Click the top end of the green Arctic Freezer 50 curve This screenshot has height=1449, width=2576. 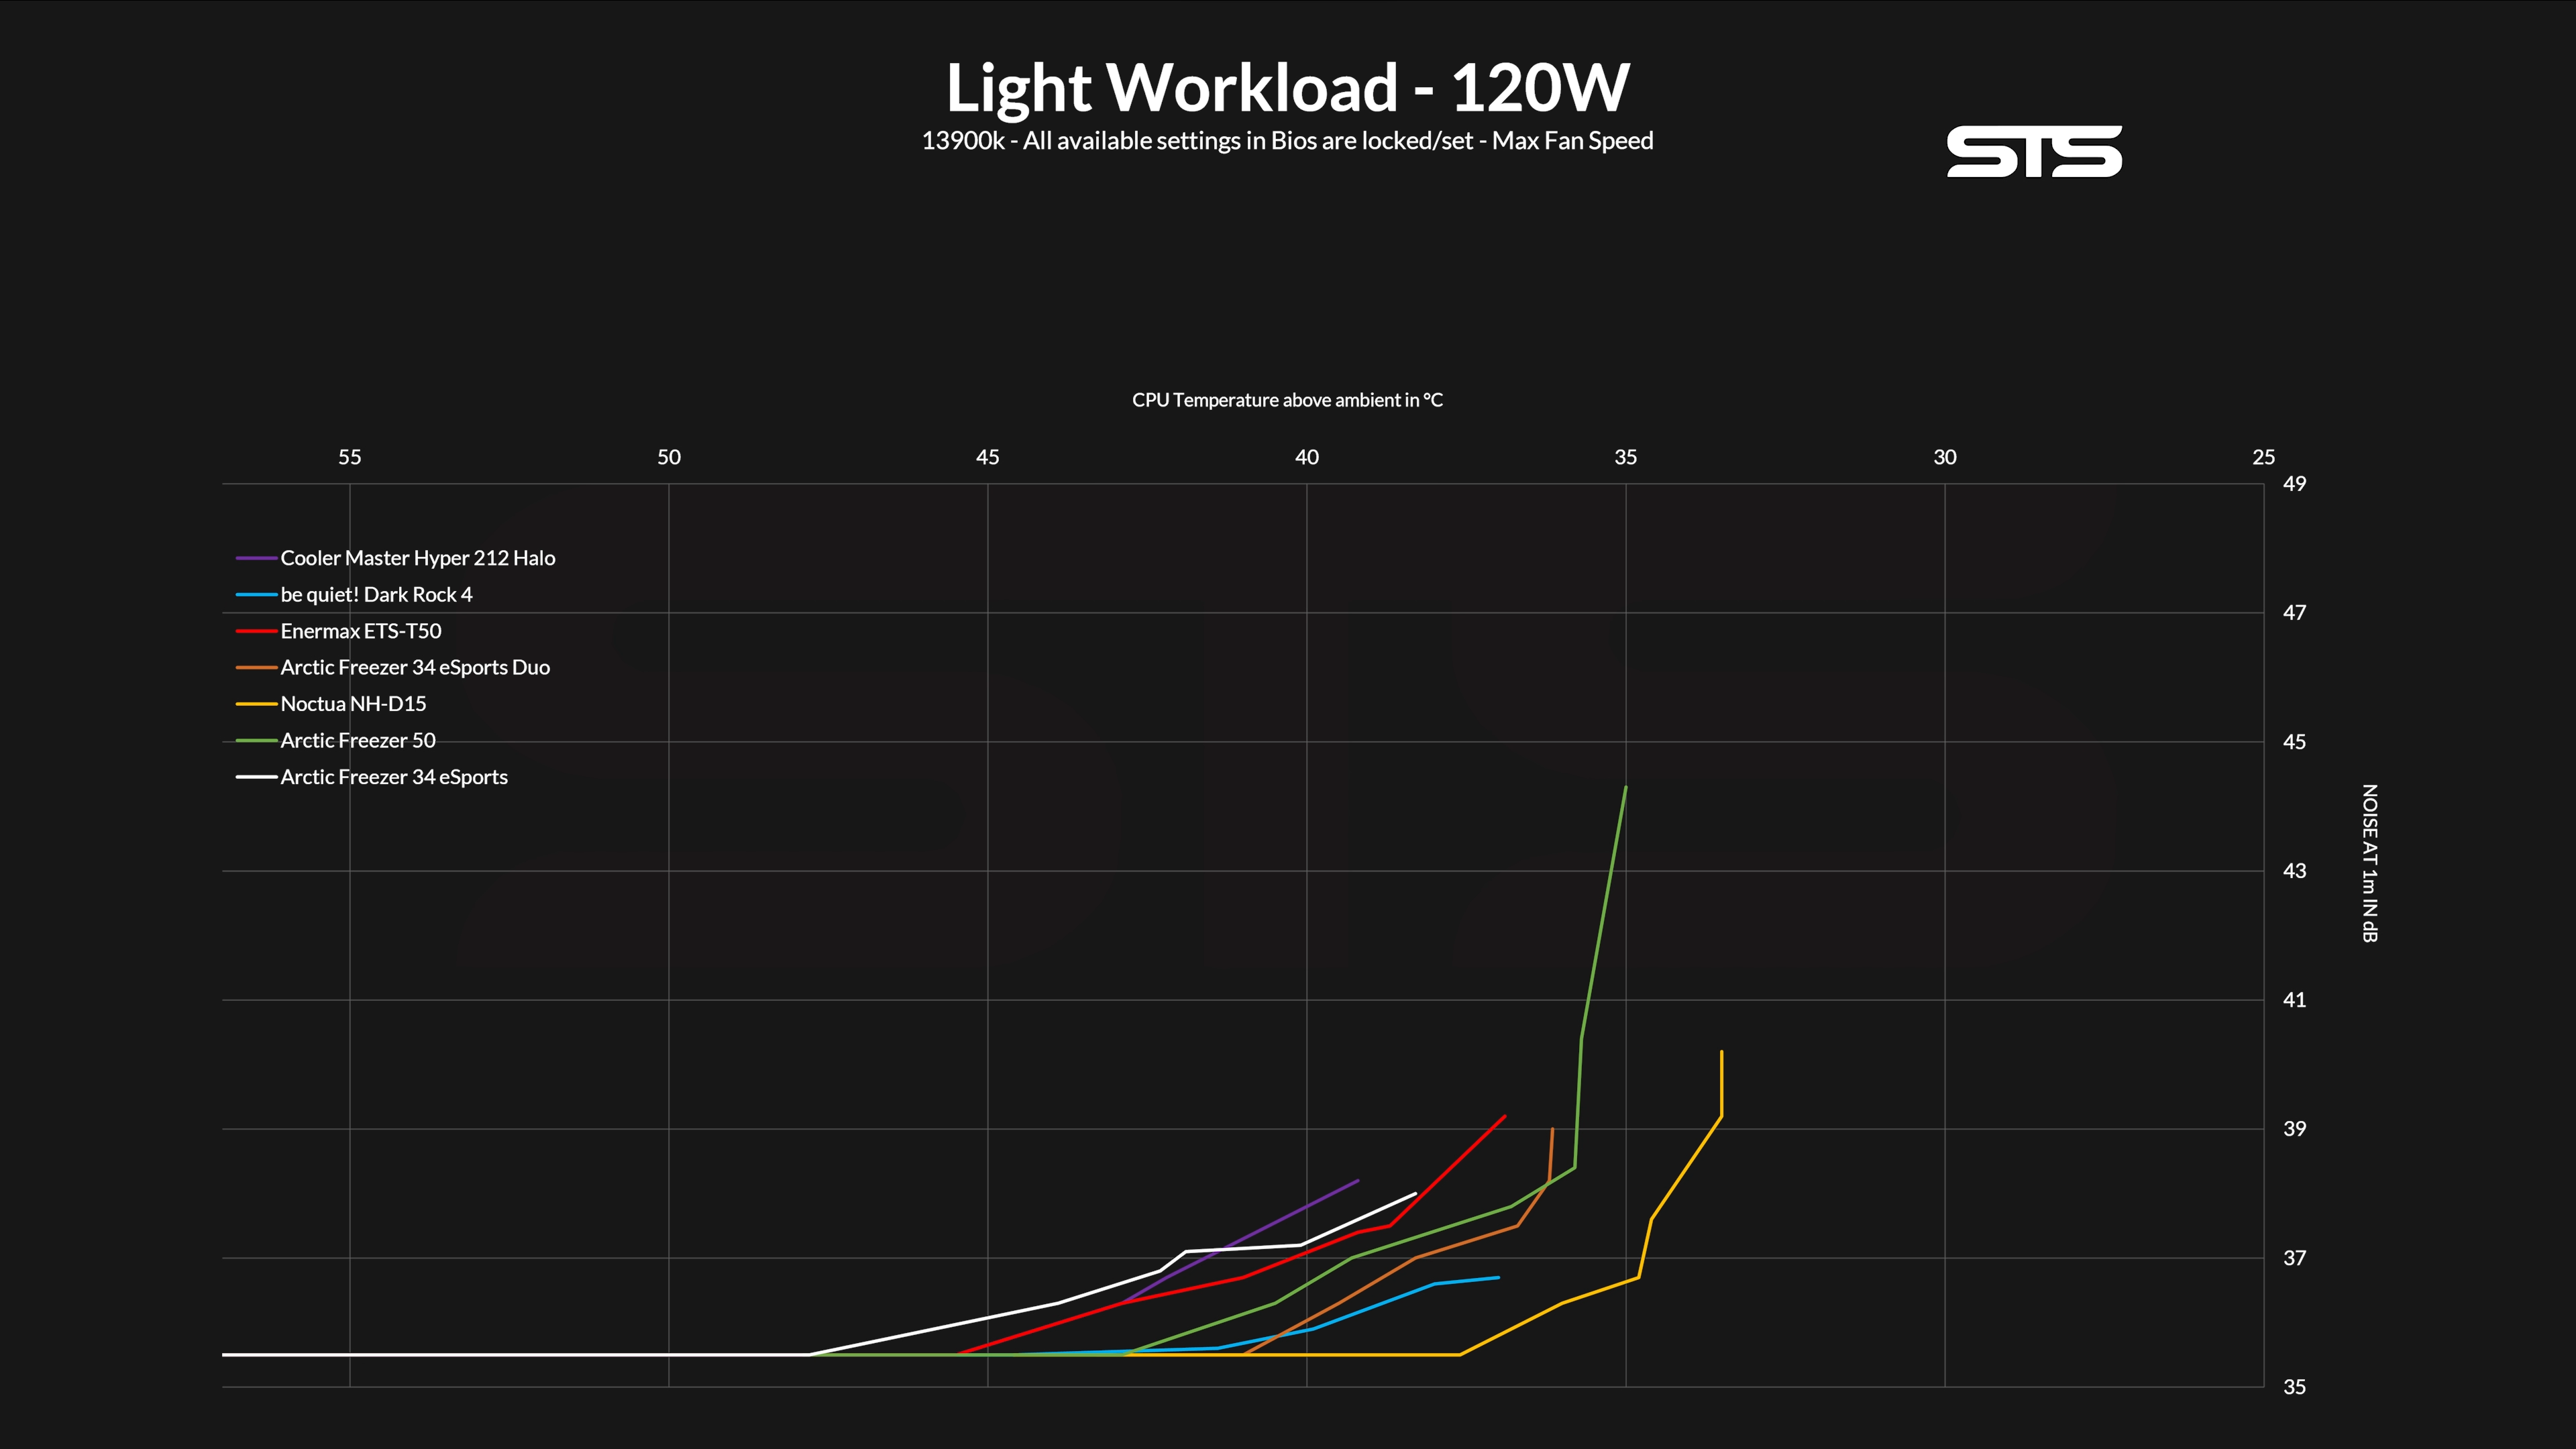point(1625,788)
